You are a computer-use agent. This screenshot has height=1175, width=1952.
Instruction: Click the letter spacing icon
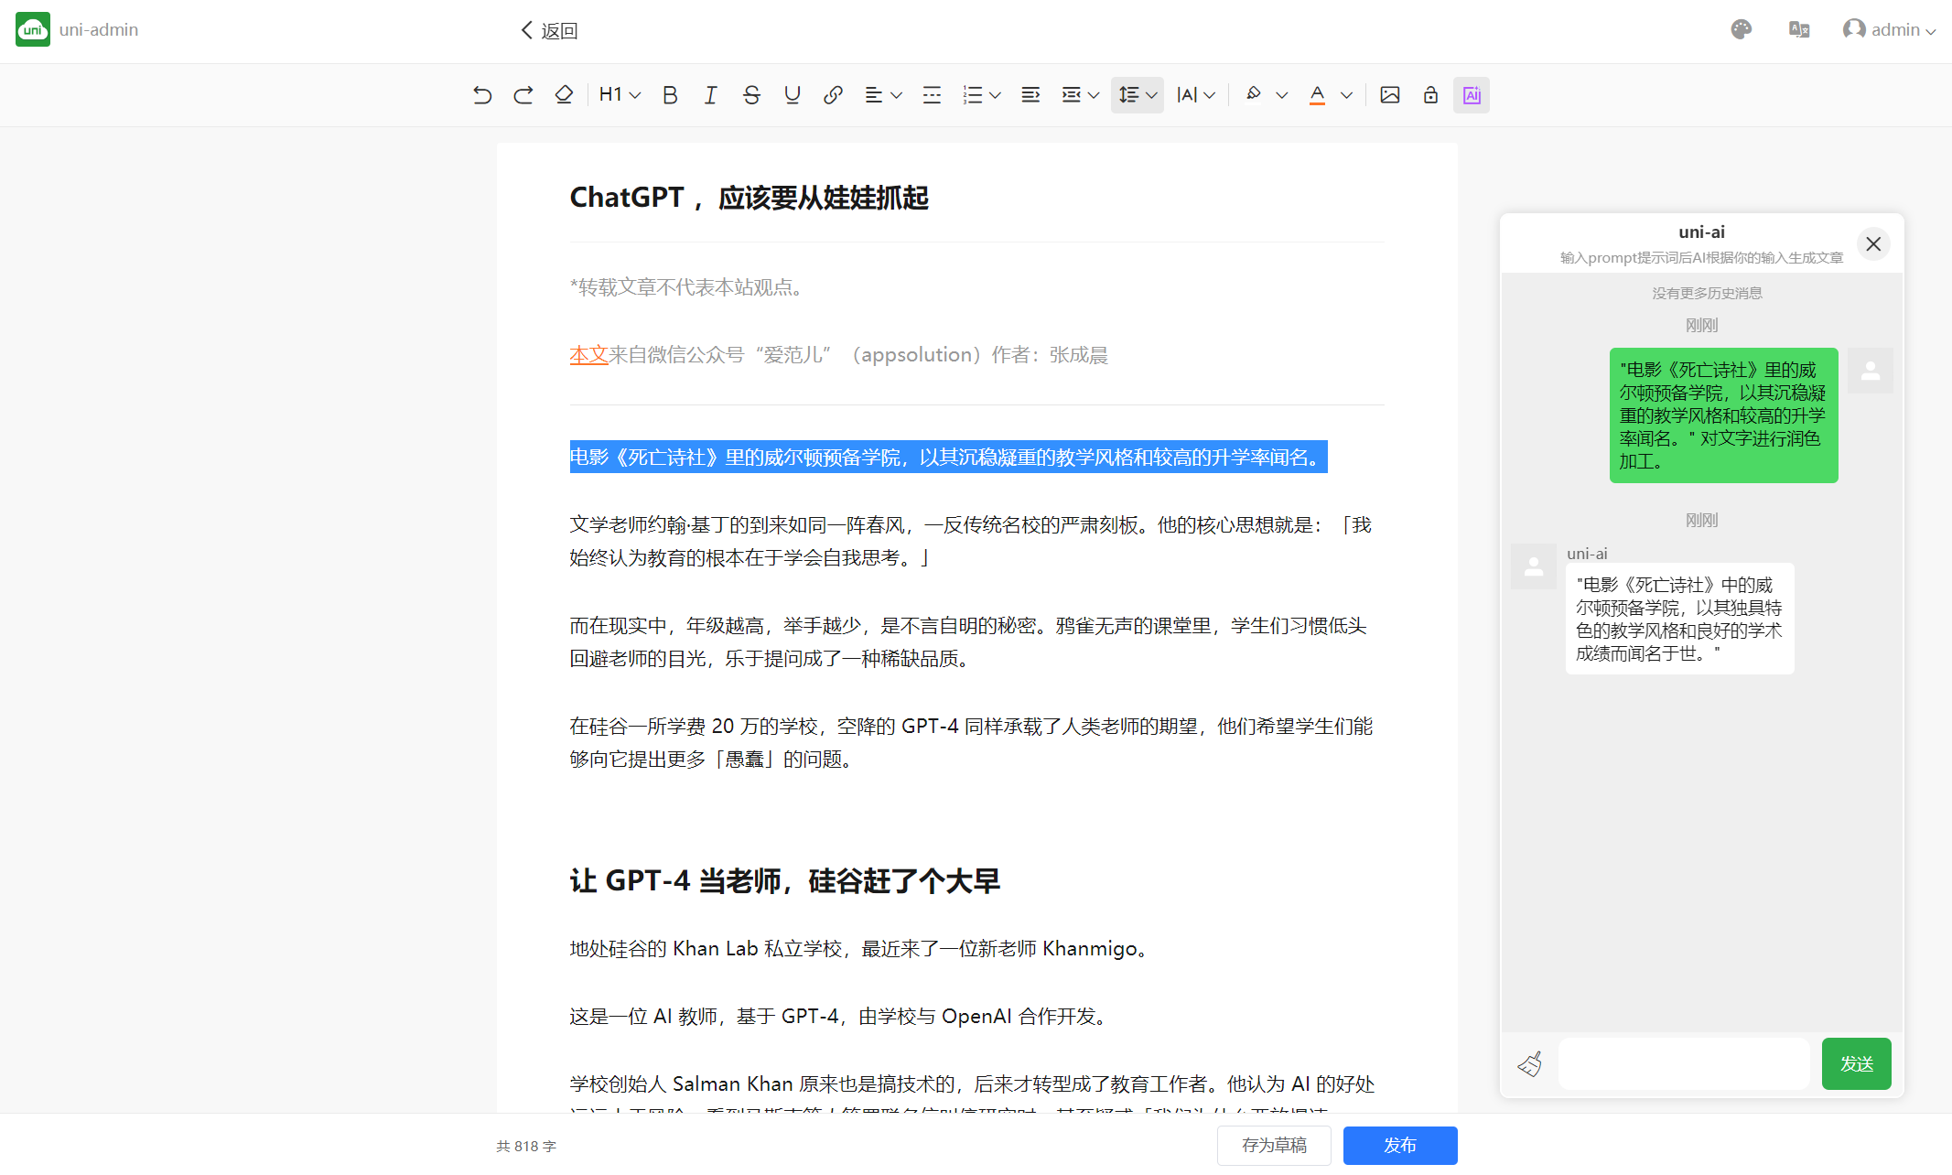(x=1187, y=95)
